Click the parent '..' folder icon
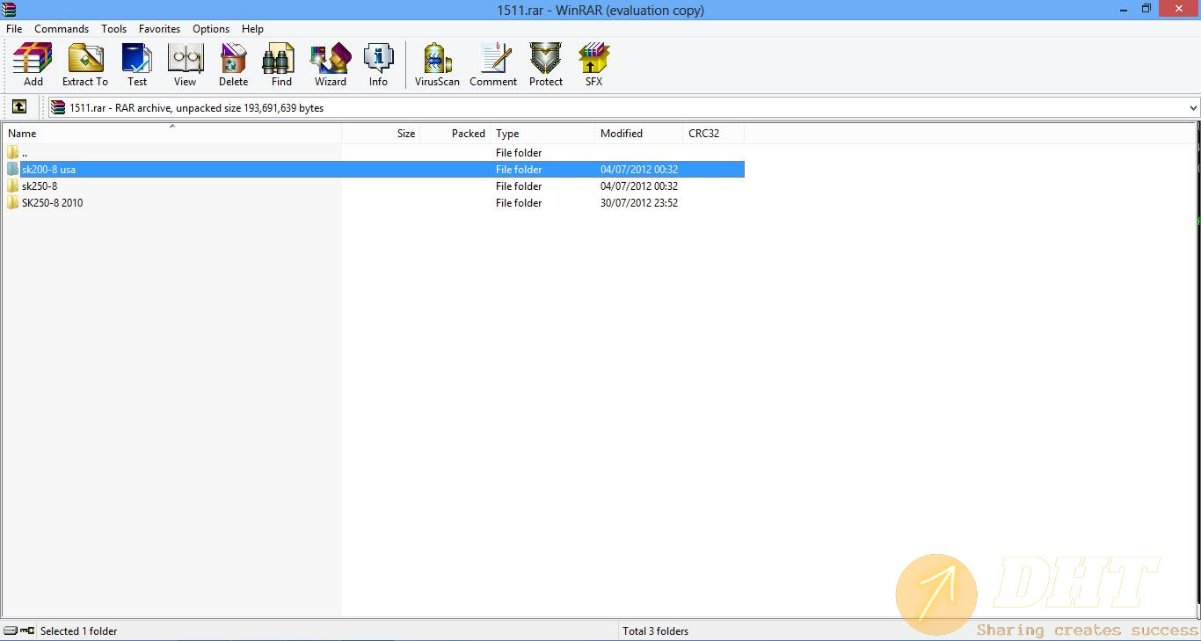1201x641 pixels. (12, 152)
